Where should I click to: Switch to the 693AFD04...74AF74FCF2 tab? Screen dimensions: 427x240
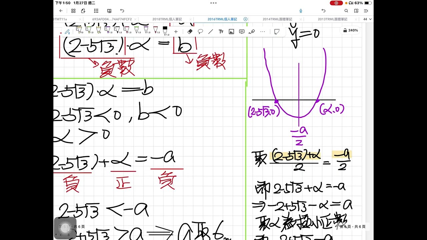pos(112,19)
